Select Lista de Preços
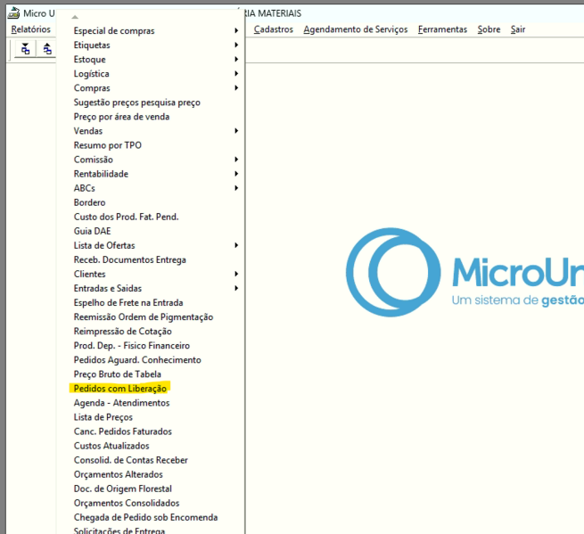Image resolution: width=584 pixels, height=534 pixels. pos(151,417)
